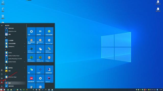
Task: Launch the Adobe Dreamweaver tile
Action: pyautogui.click(x=31, y=58)
